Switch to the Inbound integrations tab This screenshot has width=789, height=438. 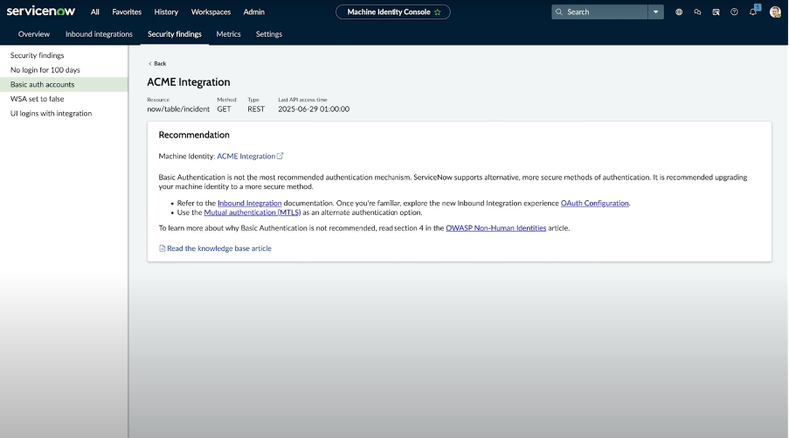(x=99, y=34)
